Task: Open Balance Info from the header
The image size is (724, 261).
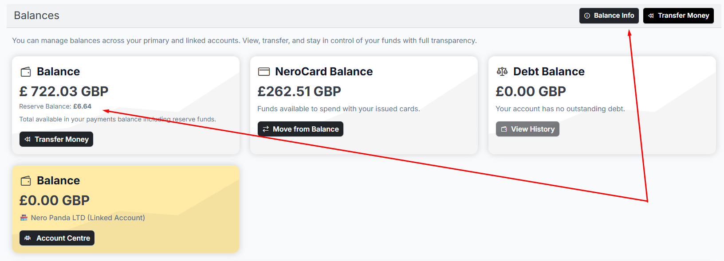Action: (609, 16)
